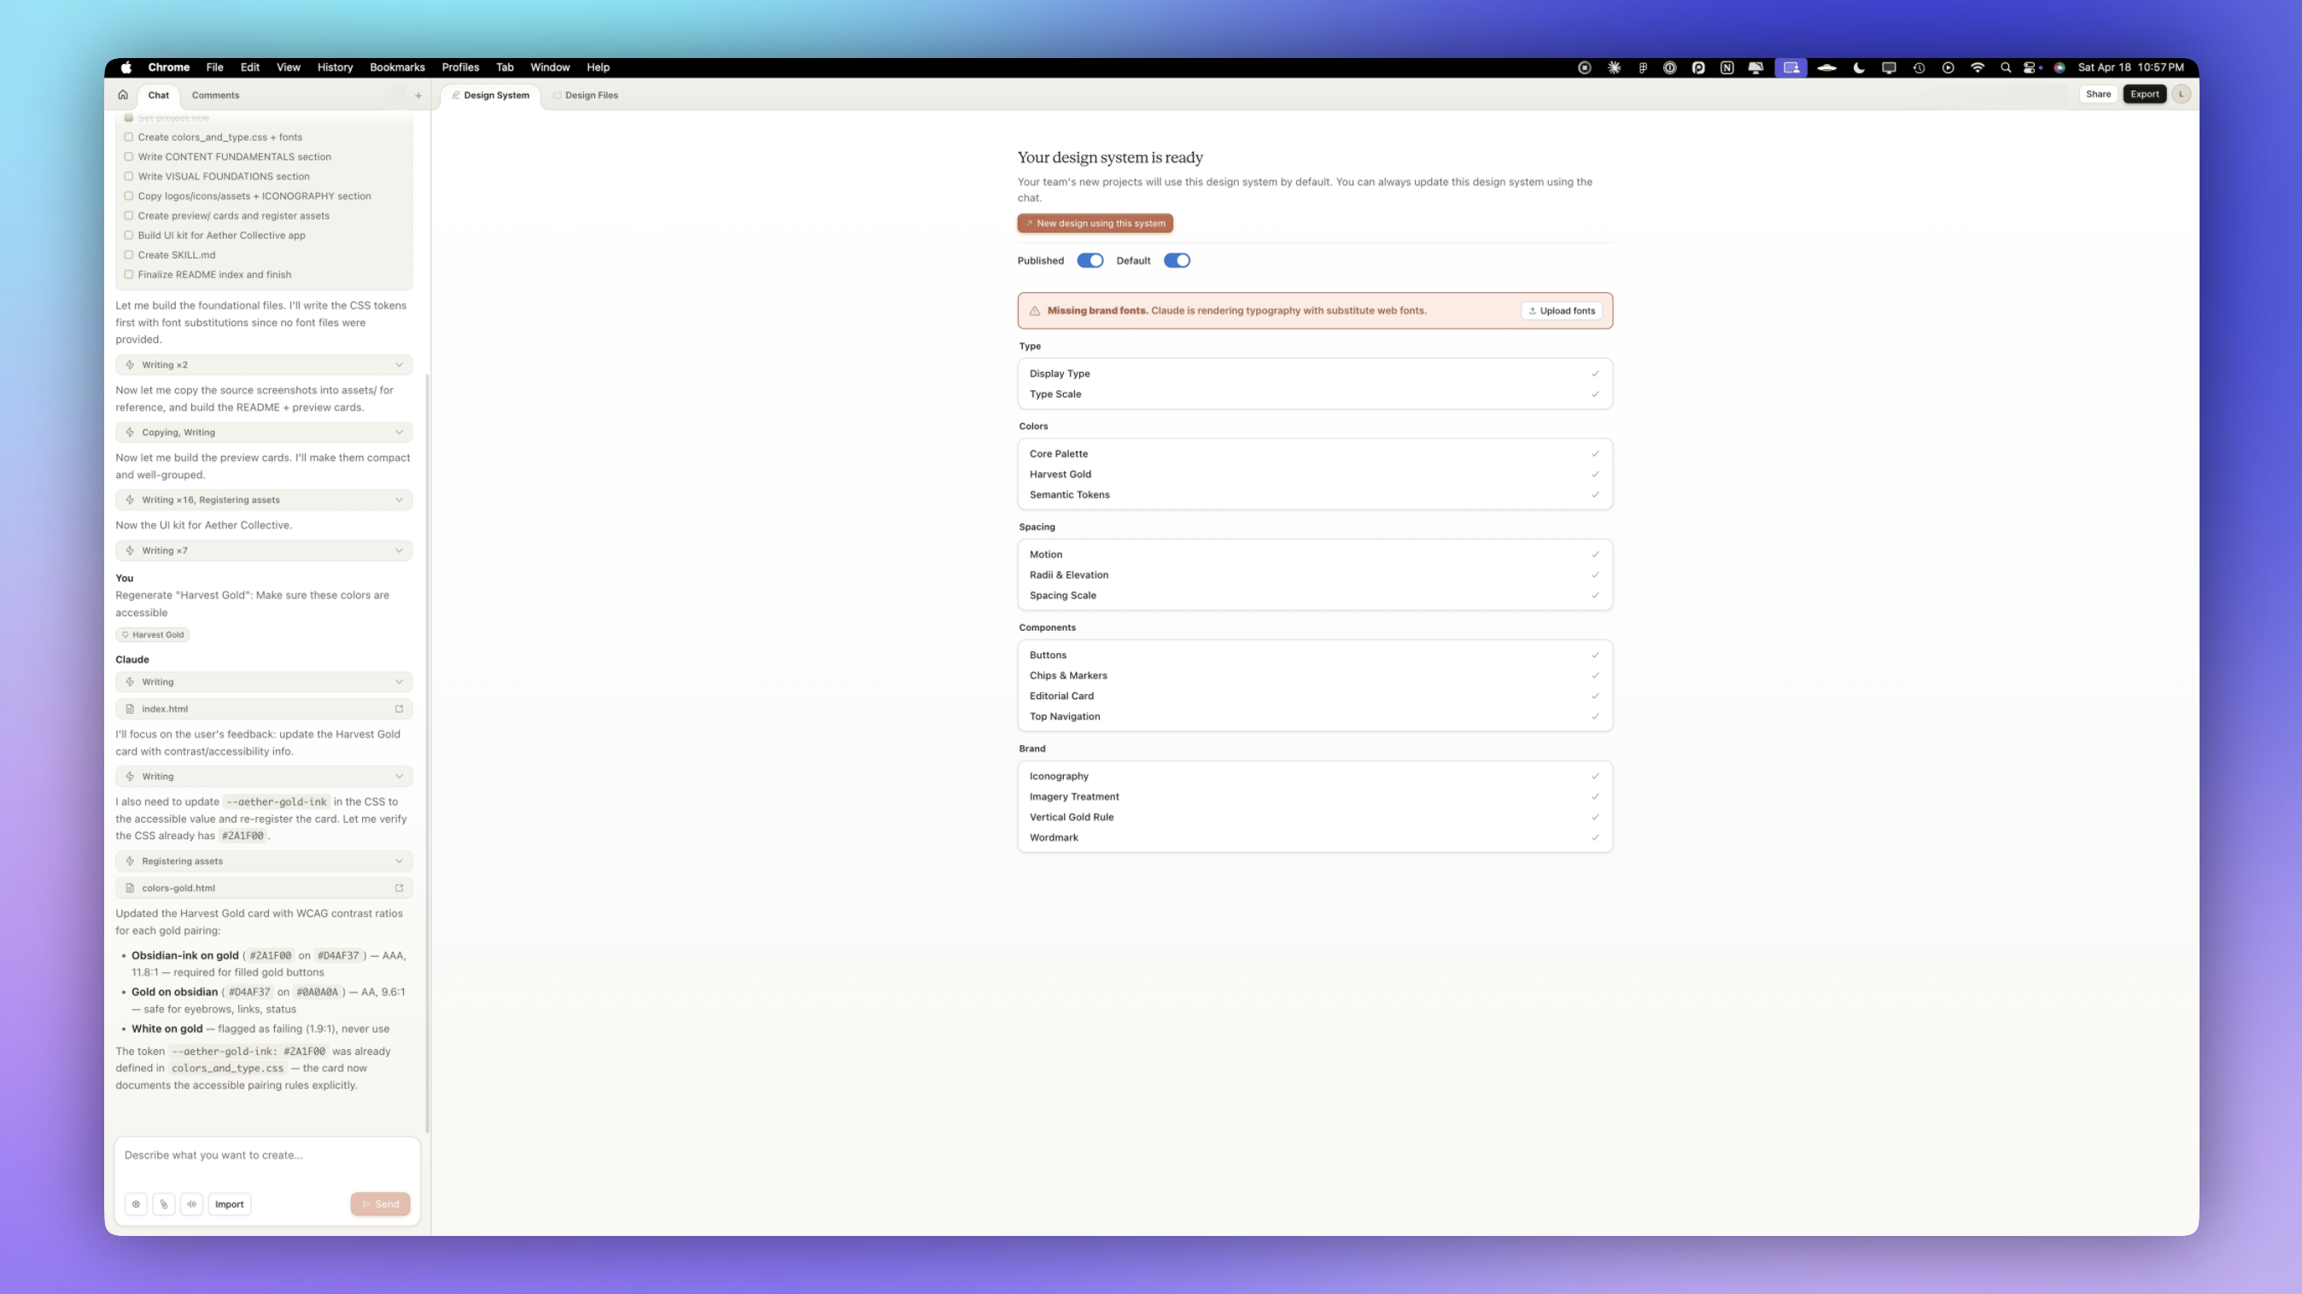Toggle the Default switch off
The width and height of the screenshot is (2302, 1294).
[1176, 261]
